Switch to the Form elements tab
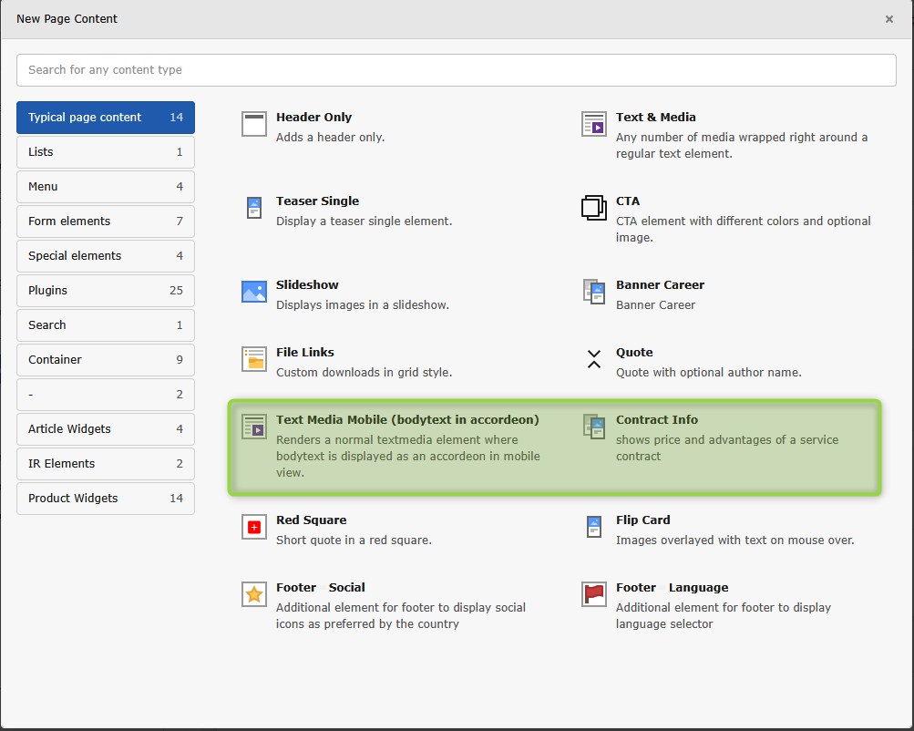 (106, 221)
